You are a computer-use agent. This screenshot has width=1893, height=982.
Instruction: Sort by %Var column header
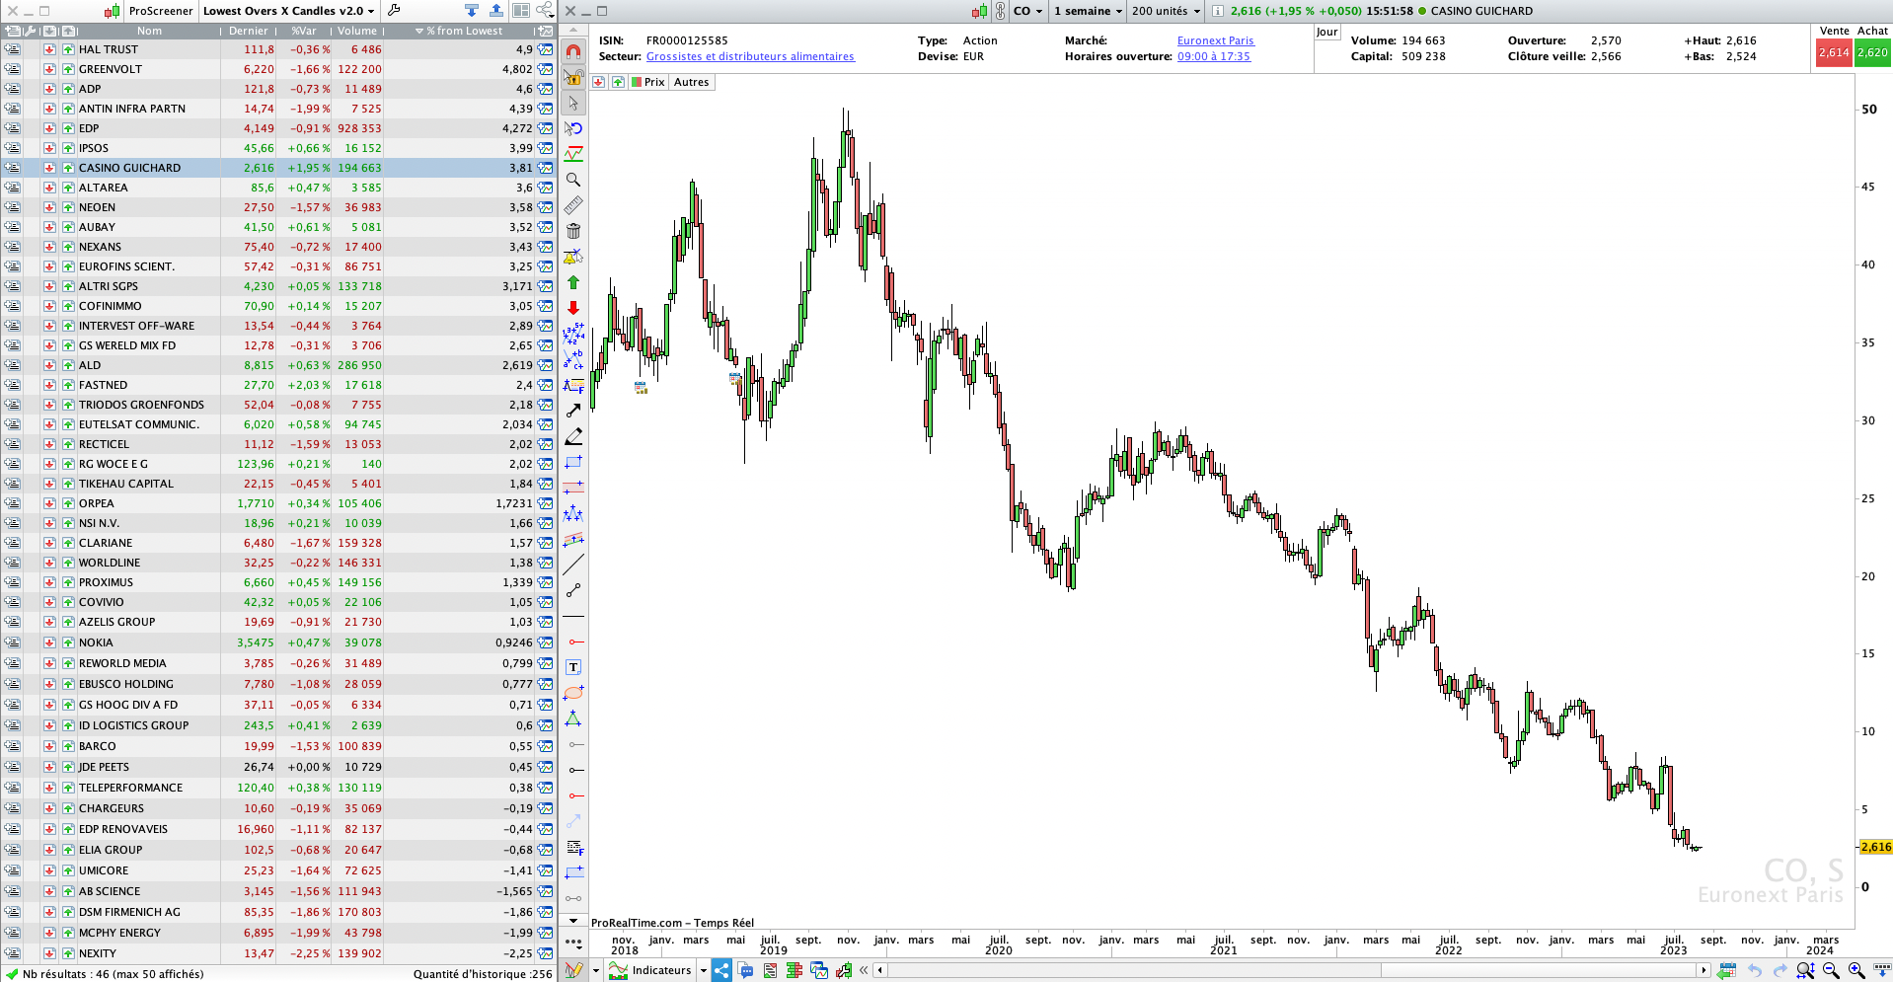point(304,31)
